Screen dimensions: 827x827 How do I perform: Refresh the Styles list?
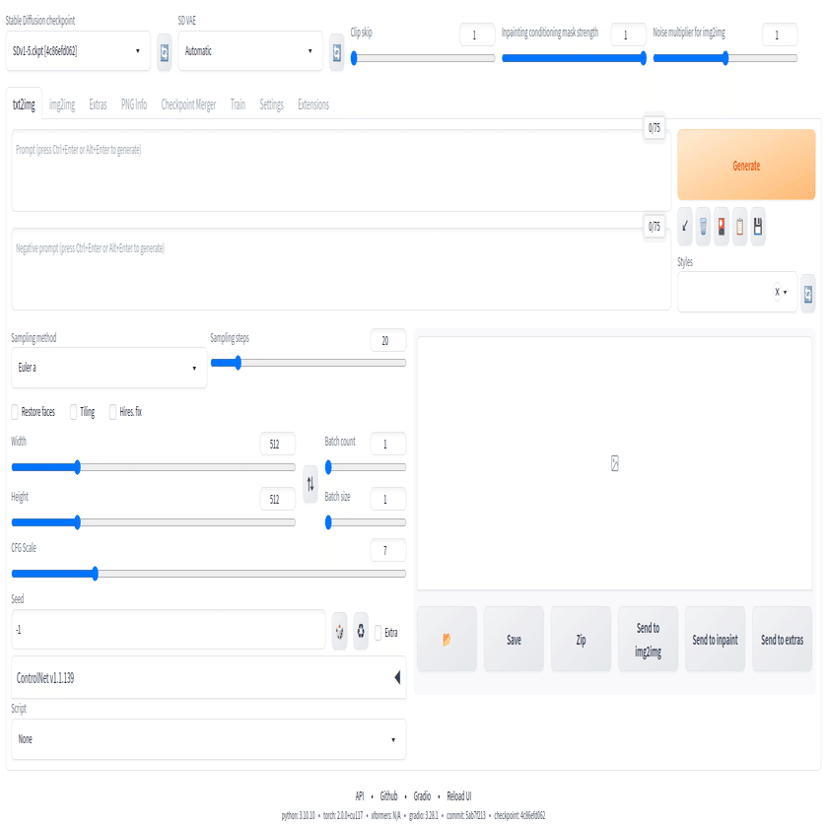pos(808,294)
